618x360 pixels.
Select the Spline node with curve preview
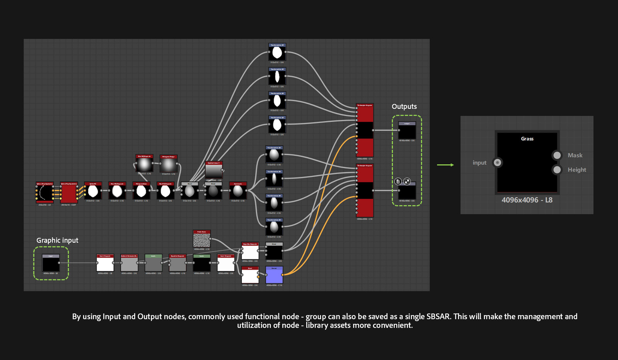tap(45, 192)
